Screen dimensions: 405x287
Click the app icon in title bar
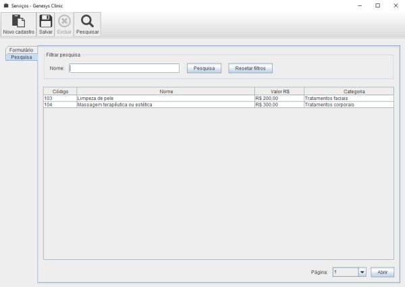coord(6,5)
